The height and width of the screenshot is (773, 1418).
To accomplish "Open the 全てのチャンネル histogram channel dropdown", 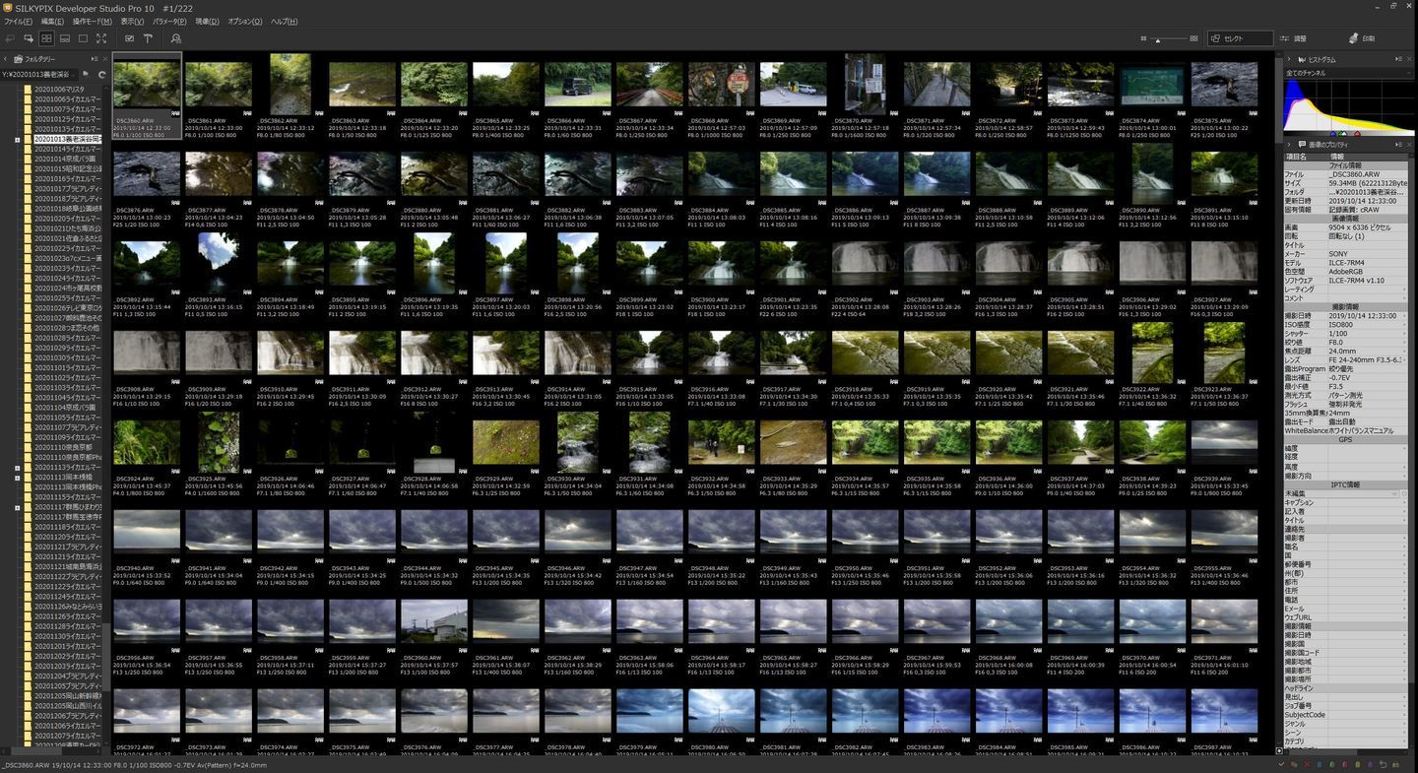I will (1346, 73).
